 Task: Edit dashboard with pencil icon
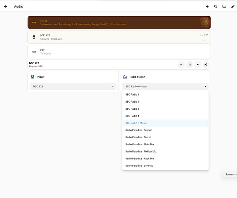(x=233, y=6)
